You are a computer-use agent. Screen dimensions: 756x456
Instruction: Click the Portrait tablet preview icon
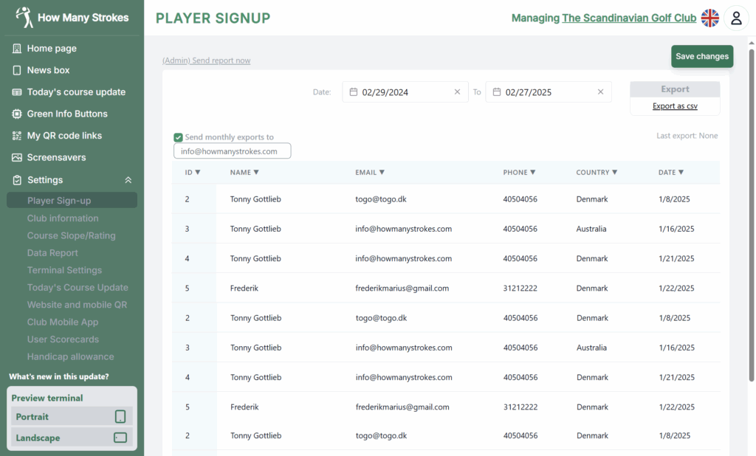pos(120,416)
